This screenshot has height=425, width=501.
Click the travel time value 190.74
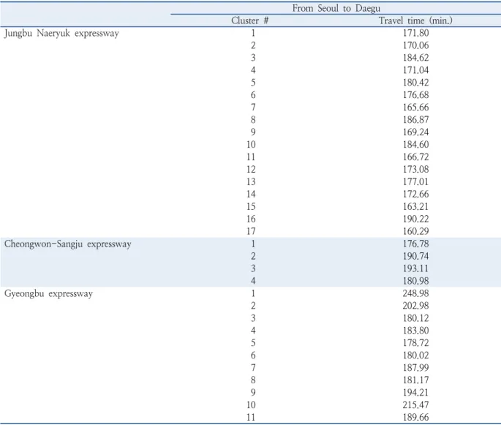[415, 256]
